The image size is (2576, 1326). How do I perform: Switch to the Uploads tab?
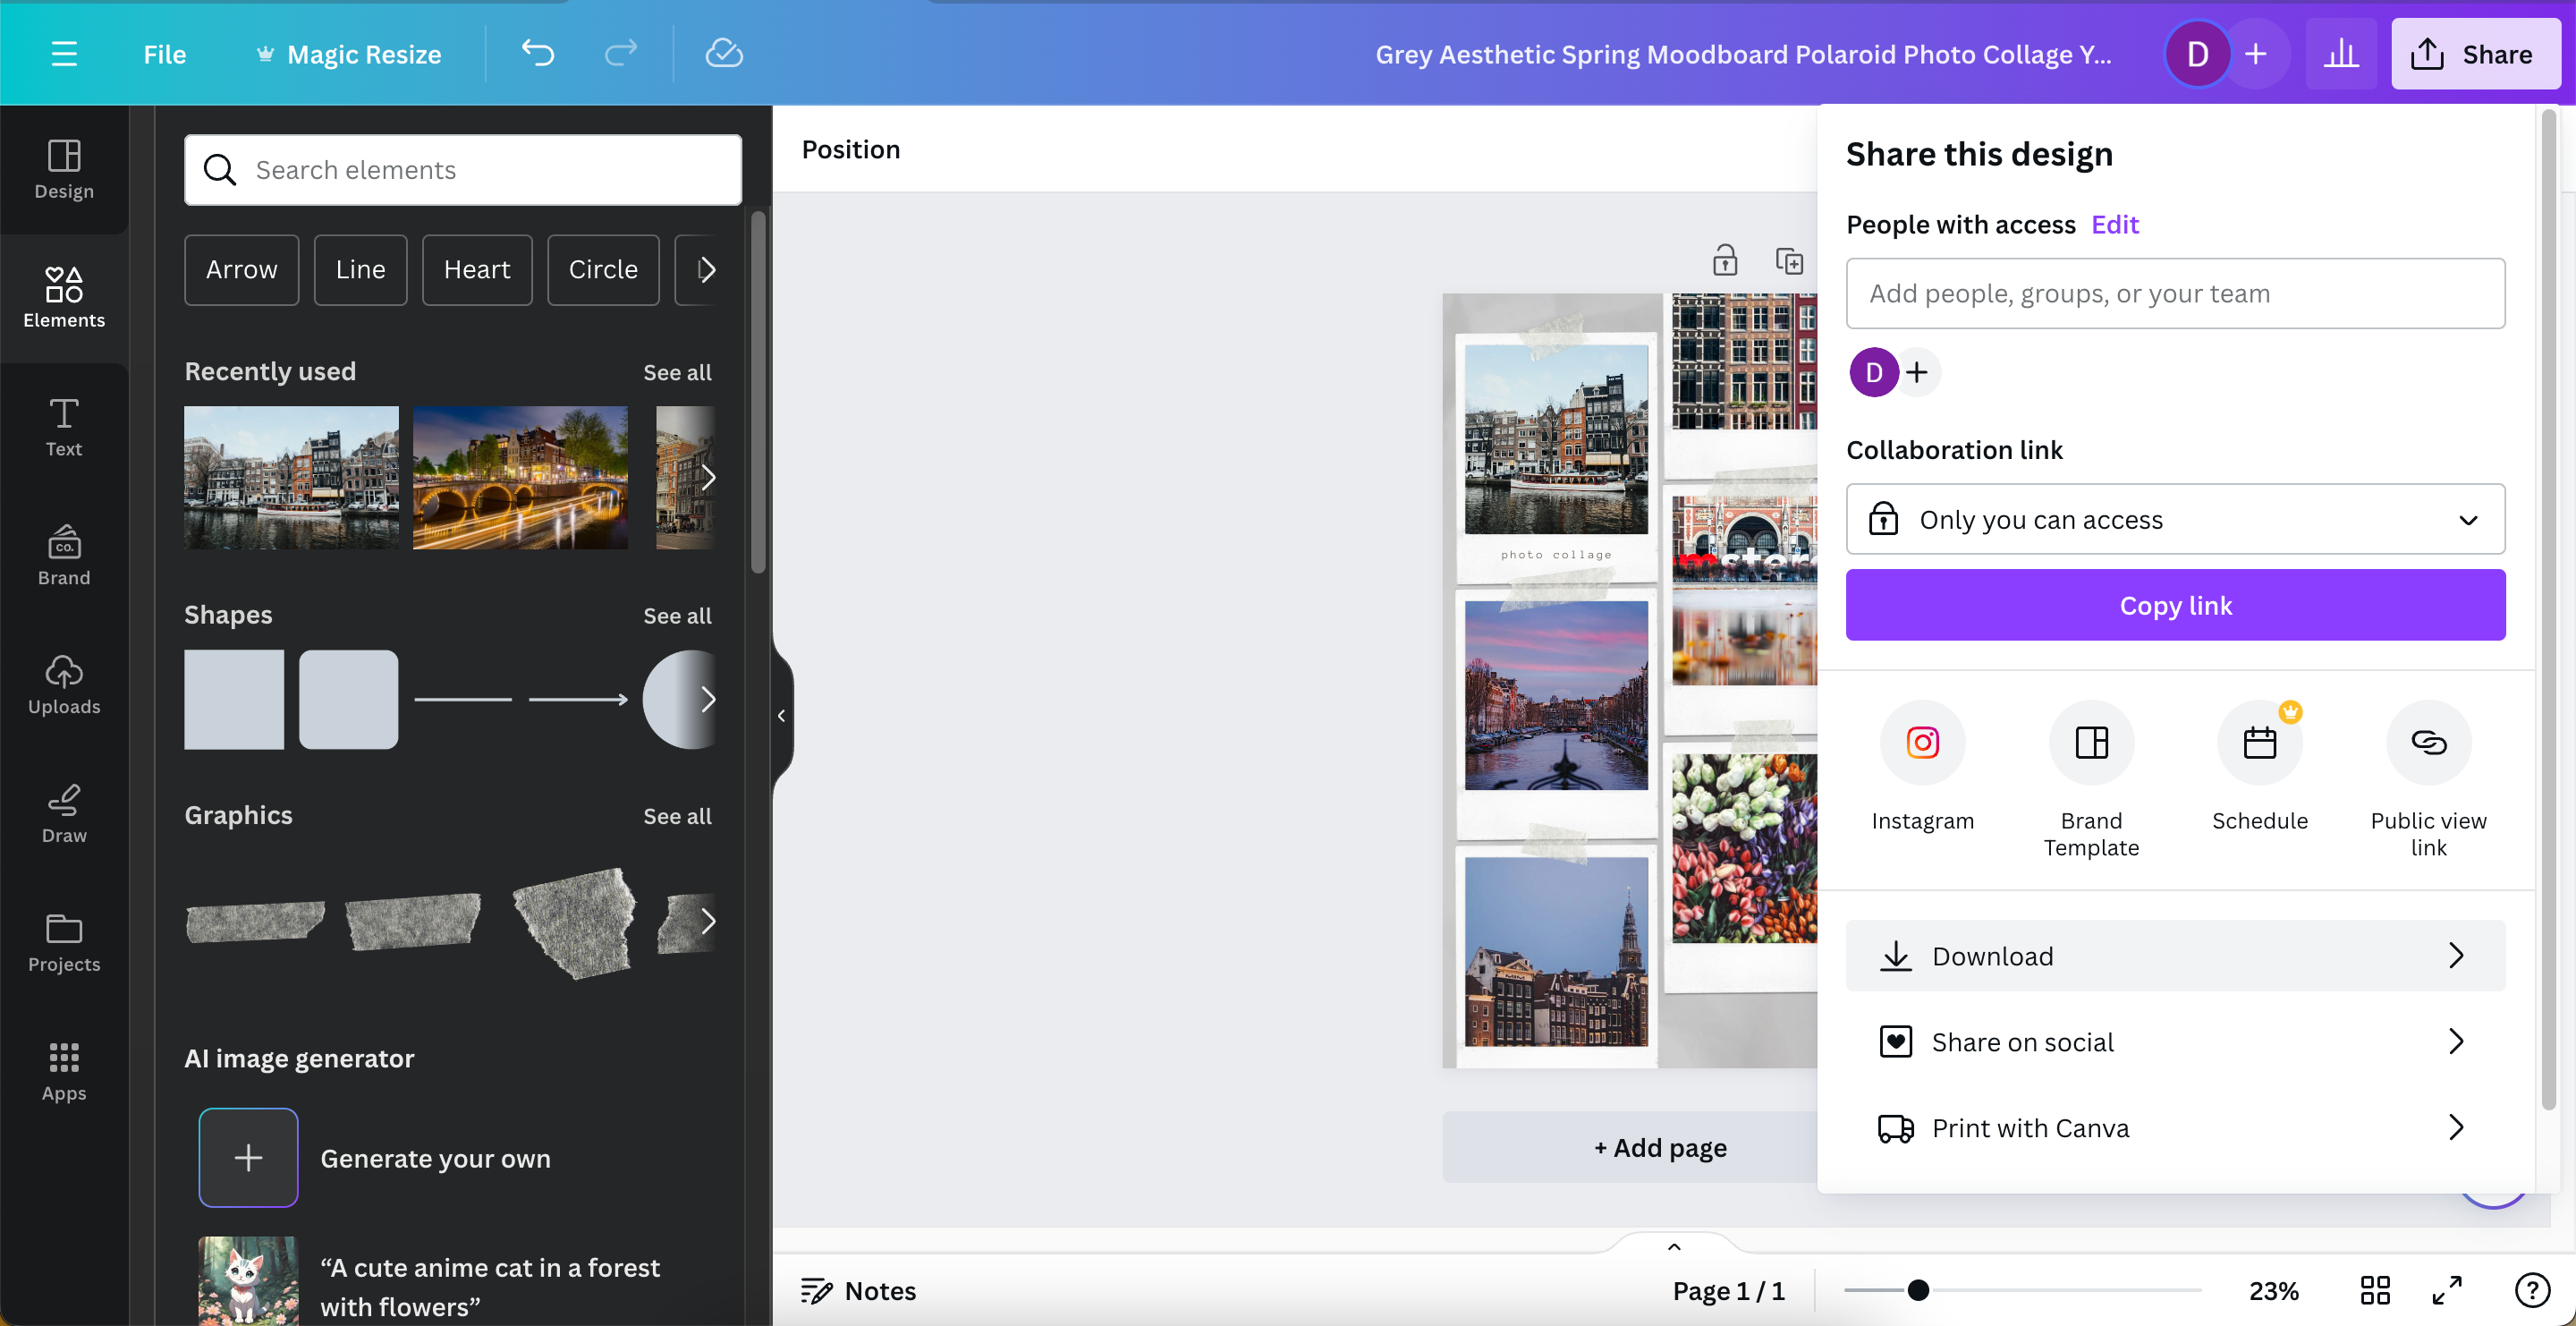(64, 685)
